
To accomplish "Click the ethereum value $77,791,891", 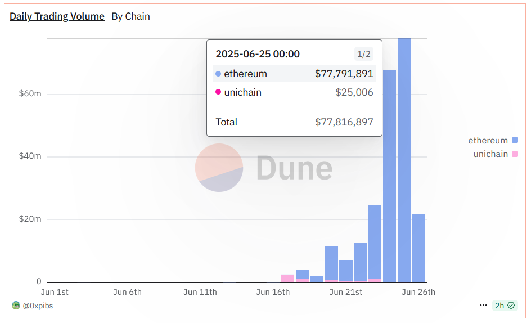I will (x=344, y=74).
